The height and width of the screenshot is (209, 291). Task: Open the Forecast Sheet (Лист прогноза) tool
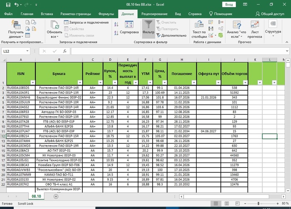tap(254, 26)
